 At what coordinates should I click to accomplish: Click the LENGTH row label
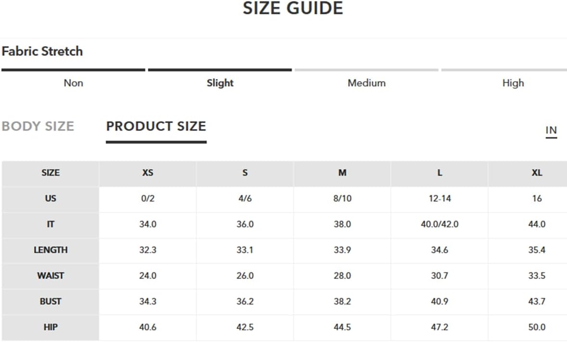[50, 250]
